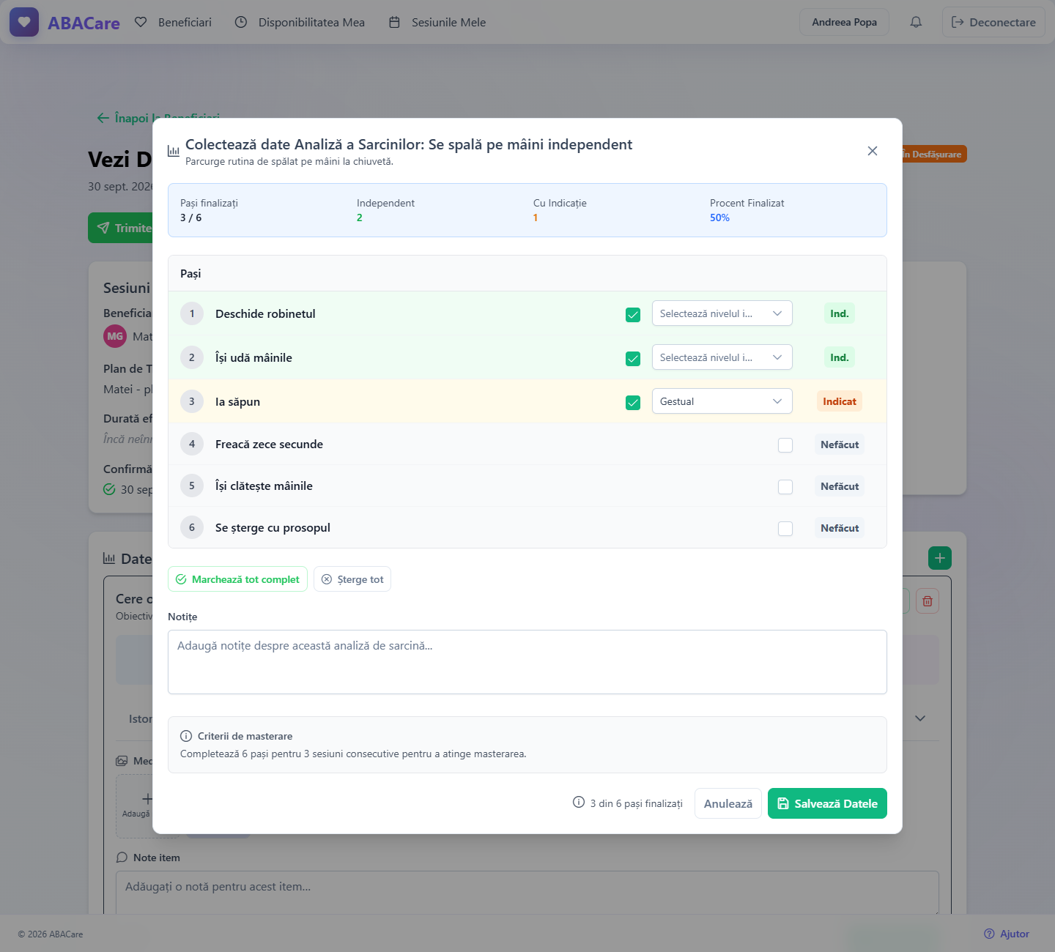The width and height of the screenshot is (1055, 952).
Task: Click the chart icon in dialog title
Action: pyautogui.click(x=174, y=151)
